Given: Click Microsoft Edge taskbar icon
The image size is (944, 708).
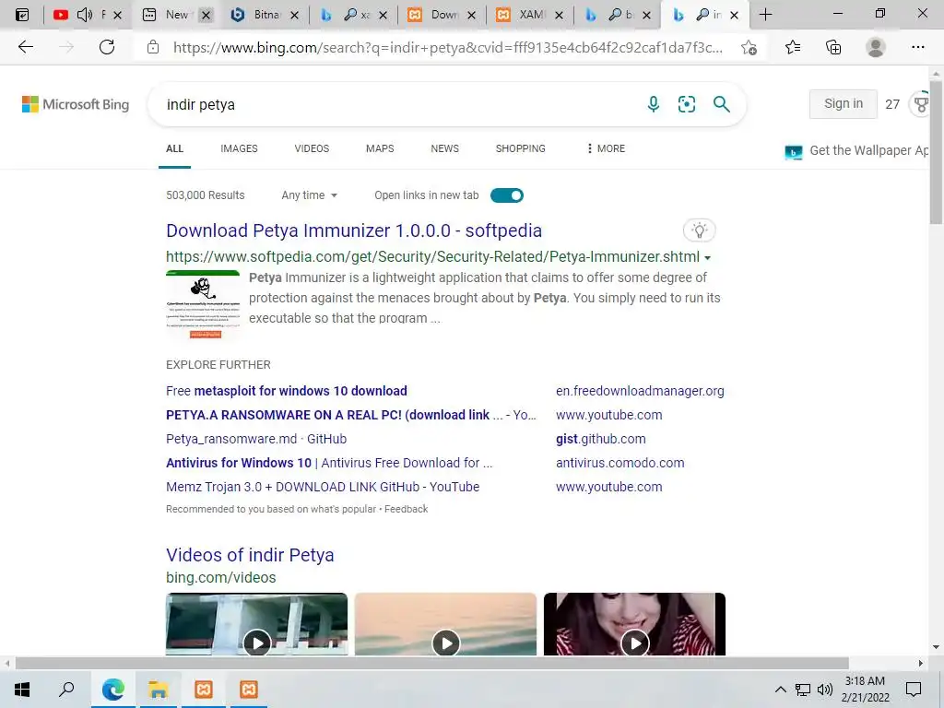Looking at the screenshot, I should (113, 690).
